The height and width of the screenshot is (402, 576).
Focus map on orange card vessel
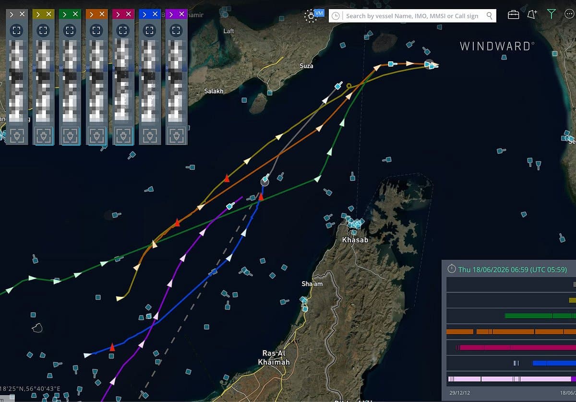point(96,30)
